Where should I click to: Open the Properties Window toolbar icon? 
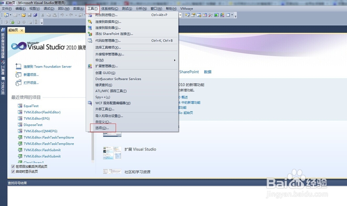tap(193, 15)
